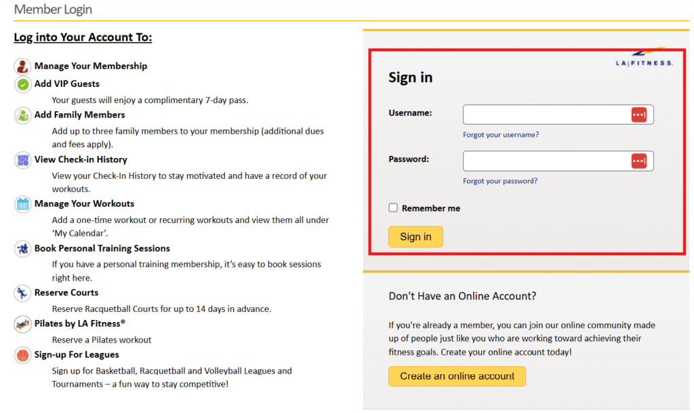Focus the Password input field
The image size is (694, 413).
click(546, 161)
